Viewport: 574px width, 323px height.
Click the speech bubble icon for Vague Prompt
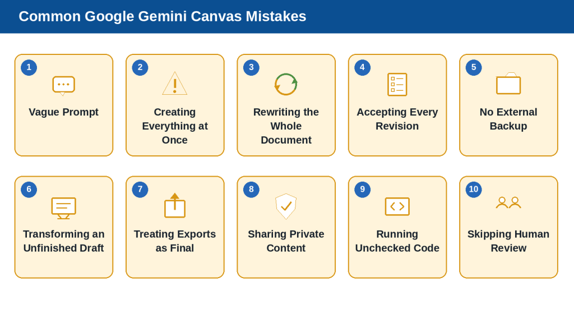pos(64,86)
